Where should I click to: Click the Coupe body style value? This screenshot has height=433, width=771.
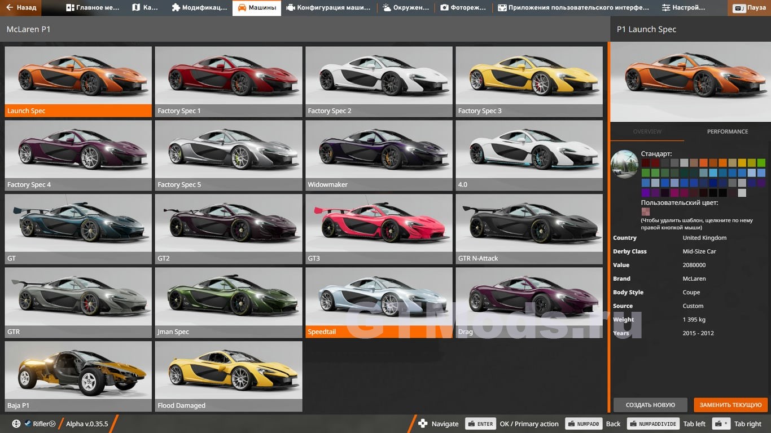(691, 292)
